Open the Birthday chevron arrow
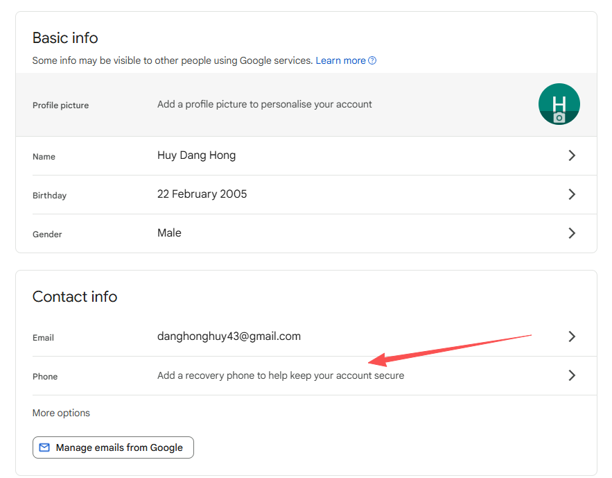612x478 pixels. click(x=572, y=194)
